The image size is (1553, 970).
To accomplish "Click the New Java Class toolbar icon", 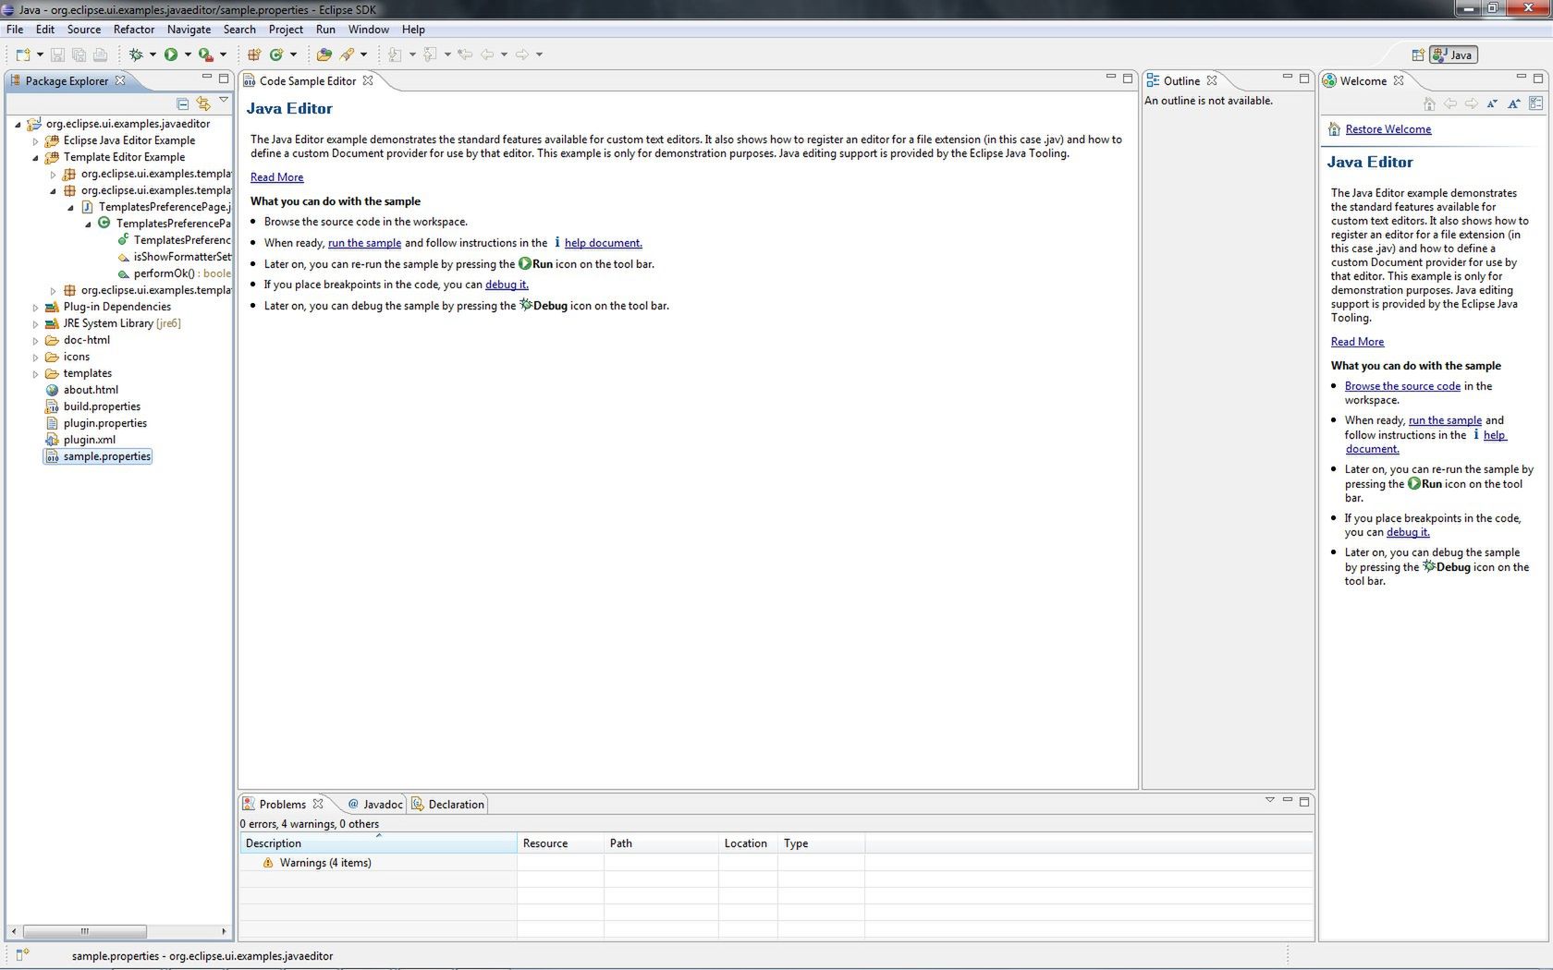I will [x=275, y=55].
